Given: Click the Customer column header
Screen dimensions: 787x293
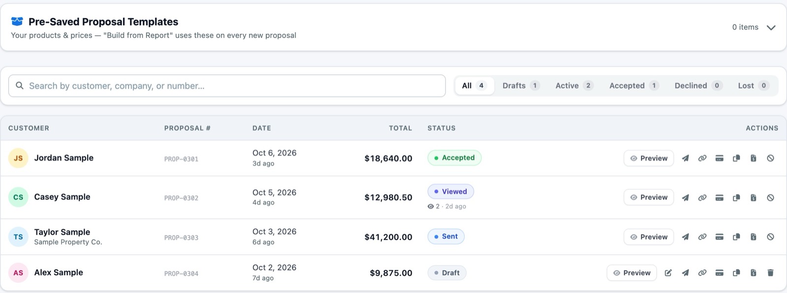Looking at the screenshot, I should (x=29, y=128).
